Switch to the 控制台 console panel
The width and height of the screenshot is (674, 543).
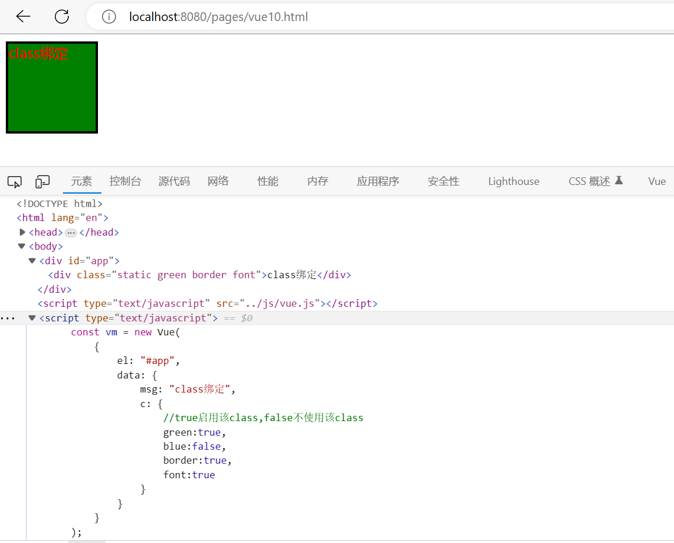125,181
